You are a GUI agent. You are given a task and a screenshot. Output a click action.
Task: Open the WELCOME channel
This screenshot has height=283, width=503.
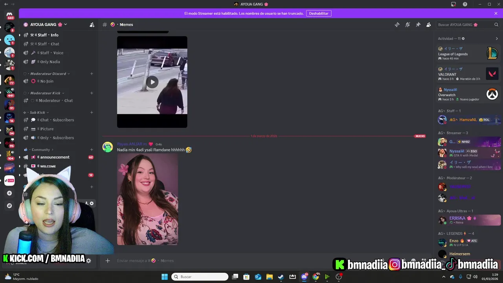[x=59, y=166]
